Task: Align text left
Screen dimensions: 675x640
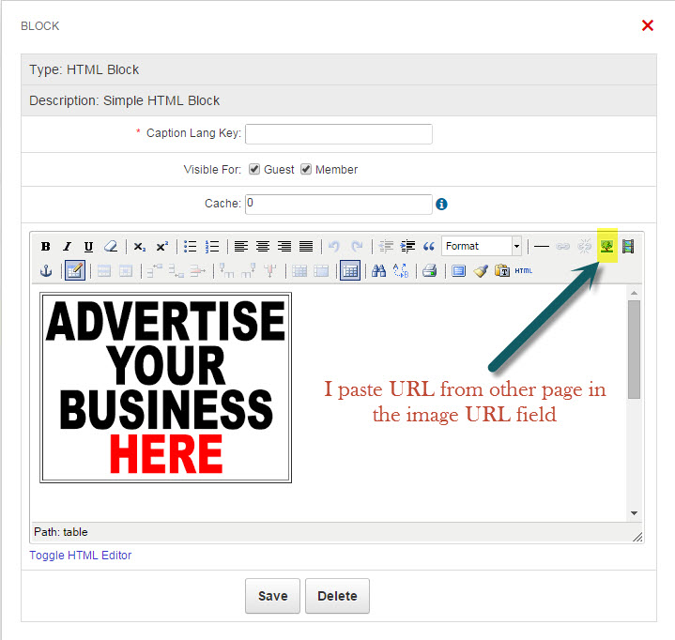Action: pos(241,247)
